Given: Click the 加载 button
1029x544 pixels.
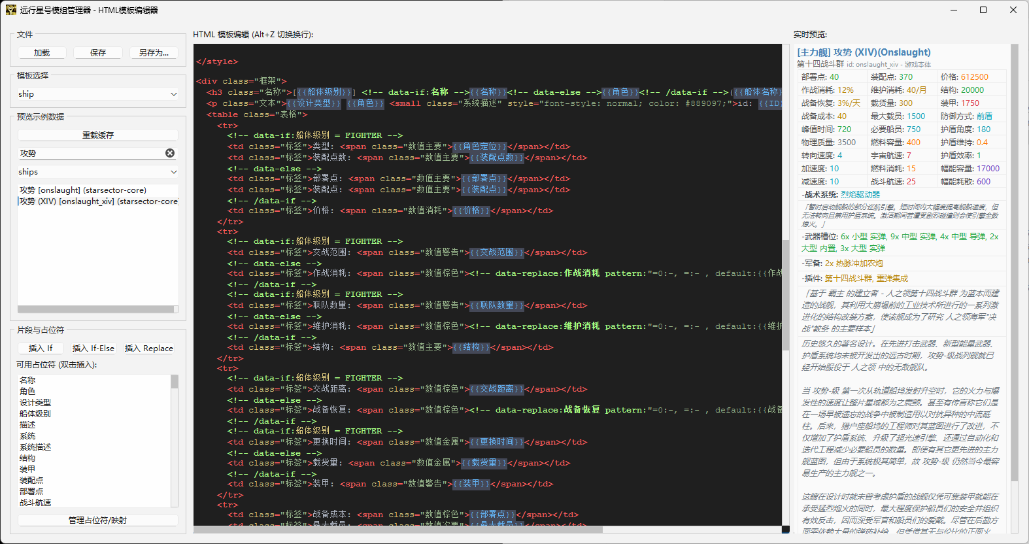Looking at the screenshot, I should click(x=42, y=53).
